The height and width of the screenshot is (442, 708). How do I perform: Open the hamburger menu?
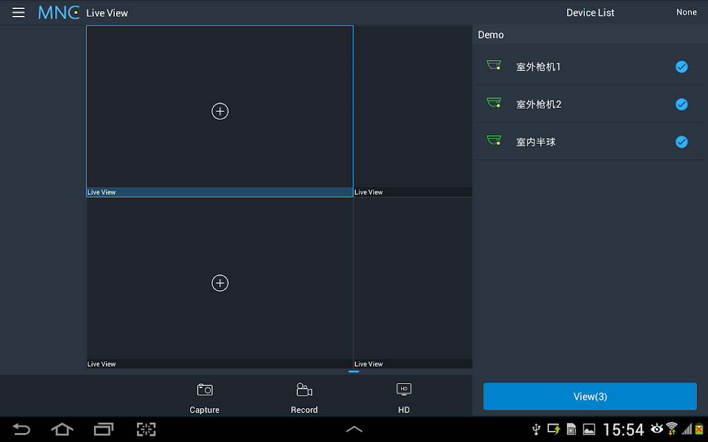coord(19,12)
